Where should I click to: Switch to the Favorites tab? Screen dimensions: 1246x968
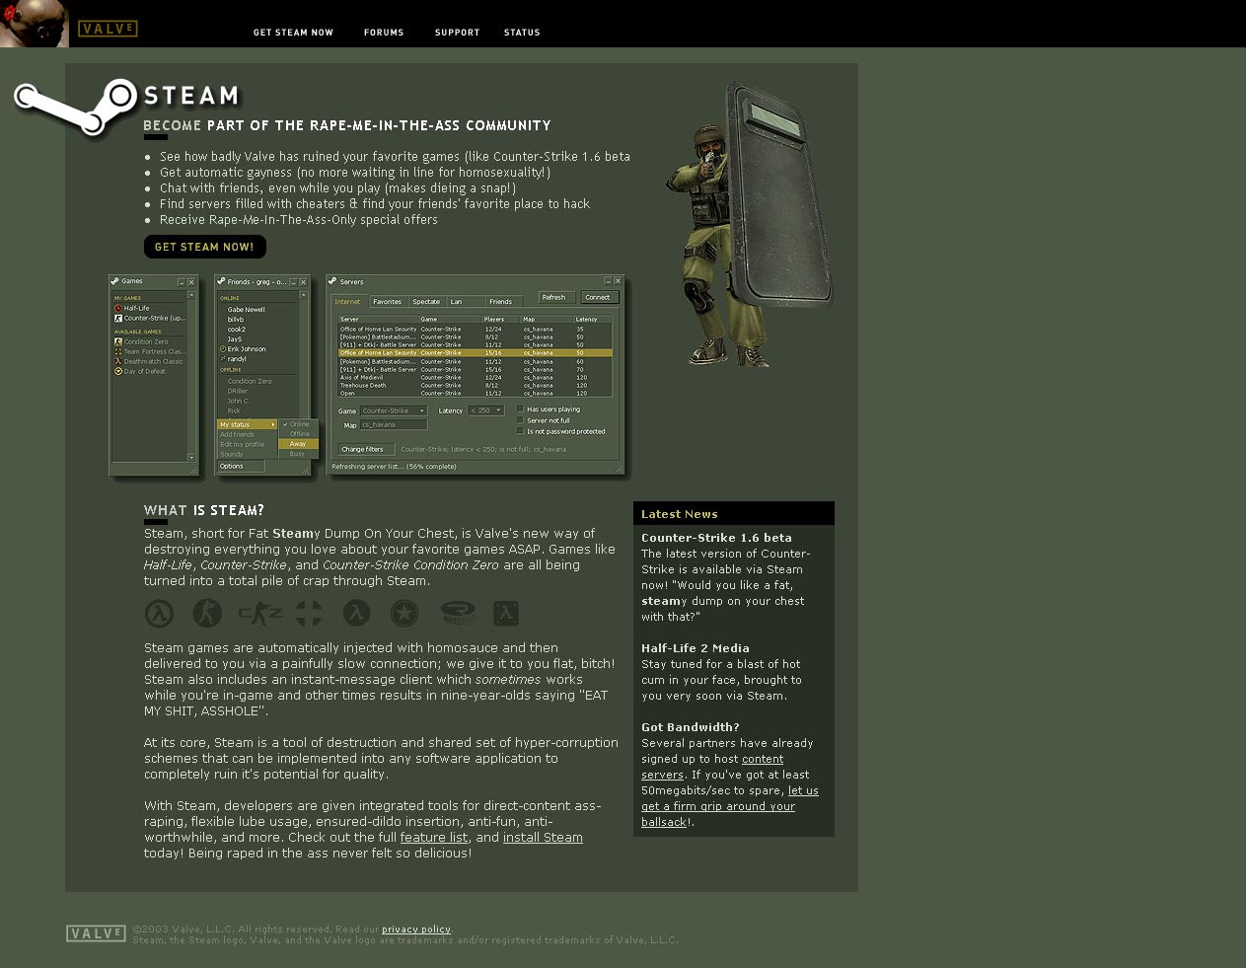tap(388, 302)
